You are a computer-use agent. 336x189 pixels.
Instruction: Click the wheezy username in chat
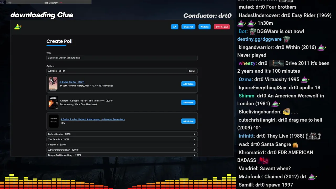247,63
